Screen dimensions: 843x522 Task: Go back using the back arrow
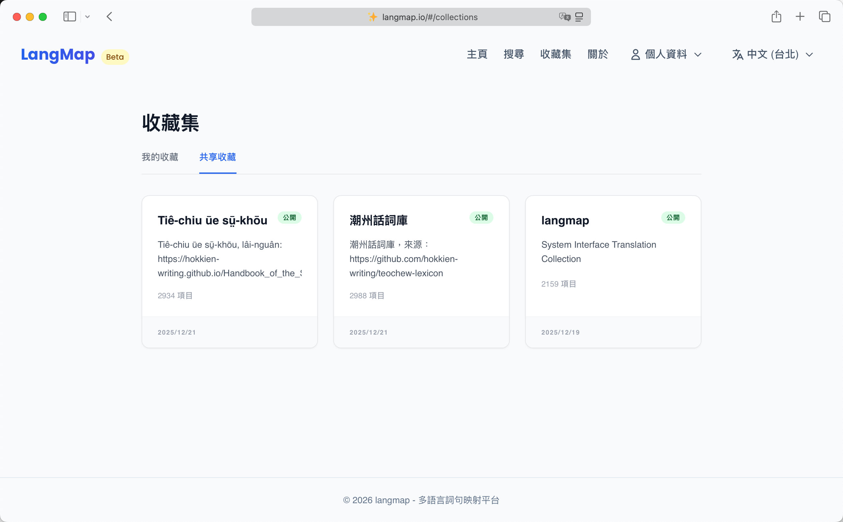[x=109, y=16]
